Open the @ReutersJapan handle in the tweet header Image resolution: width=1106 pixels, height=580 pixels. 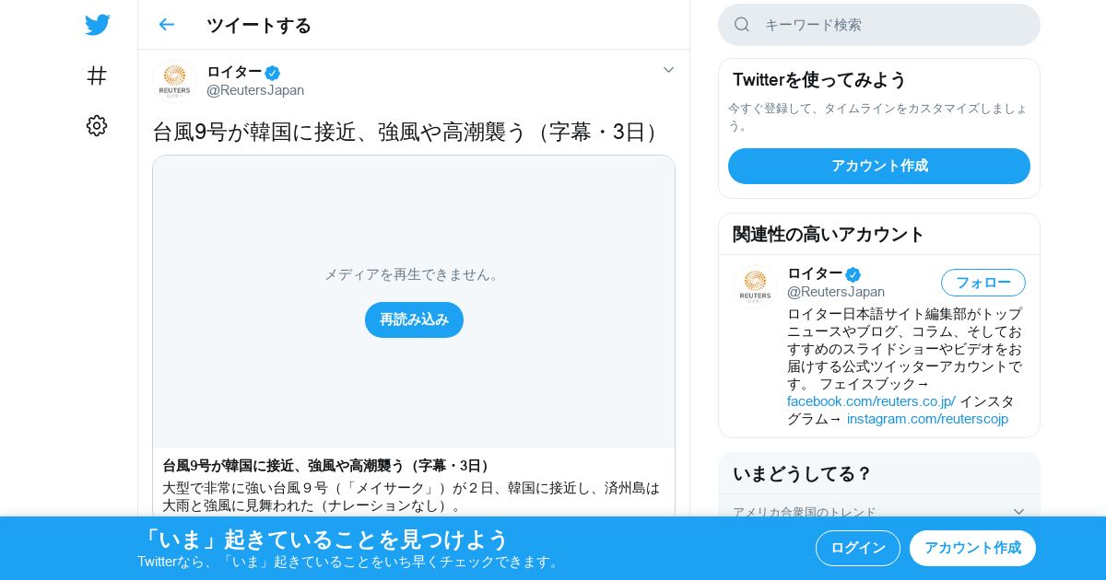tap(255, 90)
